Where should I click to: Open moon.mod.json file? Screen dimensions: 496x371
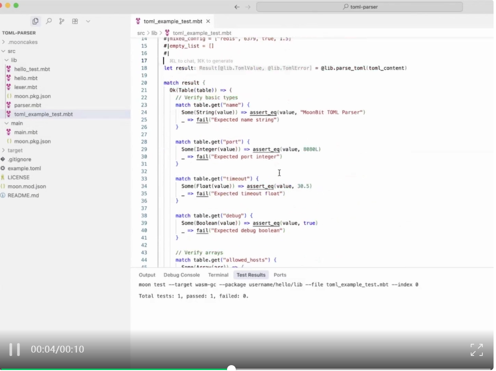[27, 186]
